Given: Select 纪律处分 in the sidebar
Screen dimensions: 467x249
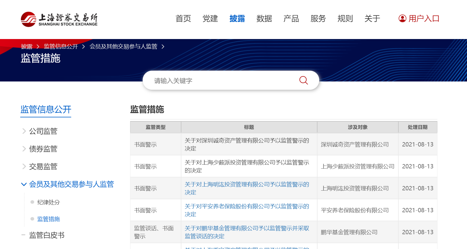Looking at the screenshot, I should click(x=49, y=202).
